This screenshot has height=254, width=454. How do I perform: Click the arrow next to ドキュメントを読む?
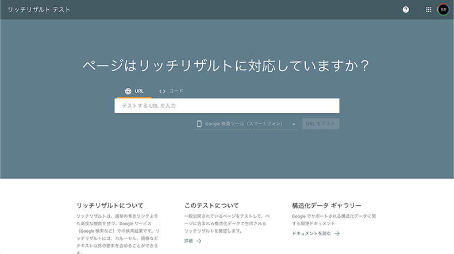tap(337, 233)
